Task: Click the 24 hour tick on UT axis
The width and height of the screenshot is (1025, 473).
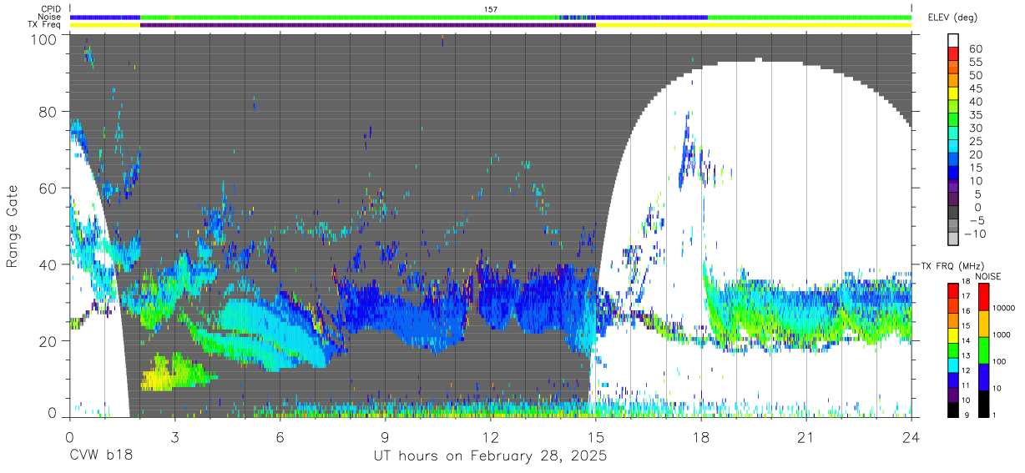Action: [911, 436]
